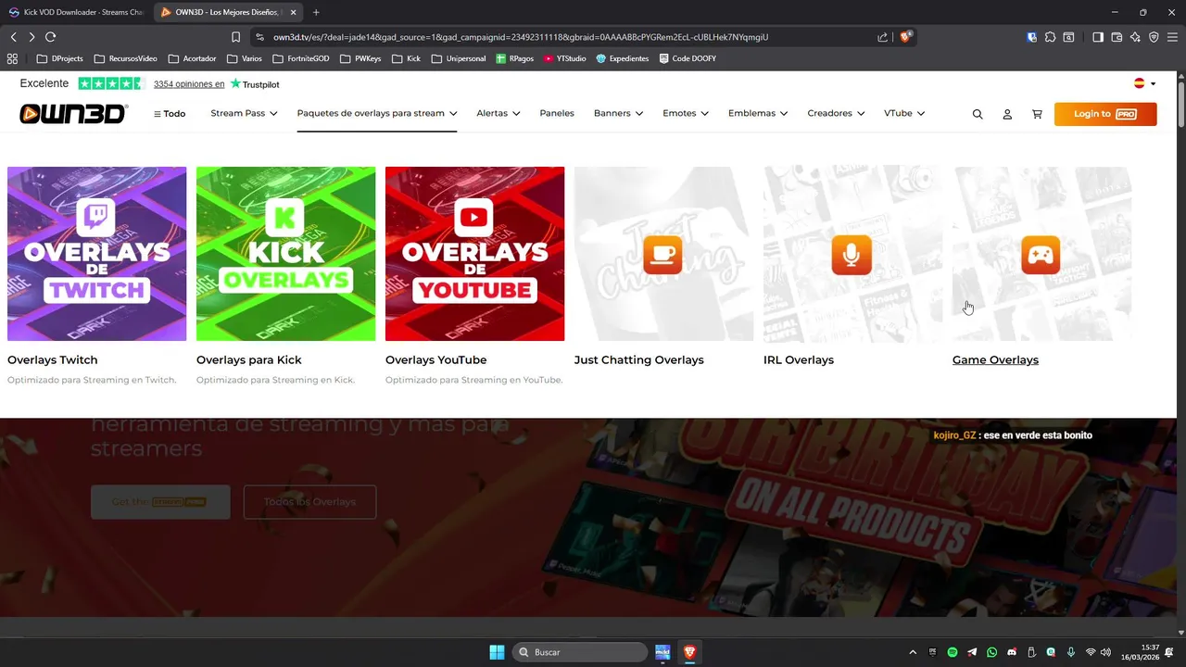Expand the Emotes dropdown
This screenshot has height=667, width=1186.
[x=686, y=113]
